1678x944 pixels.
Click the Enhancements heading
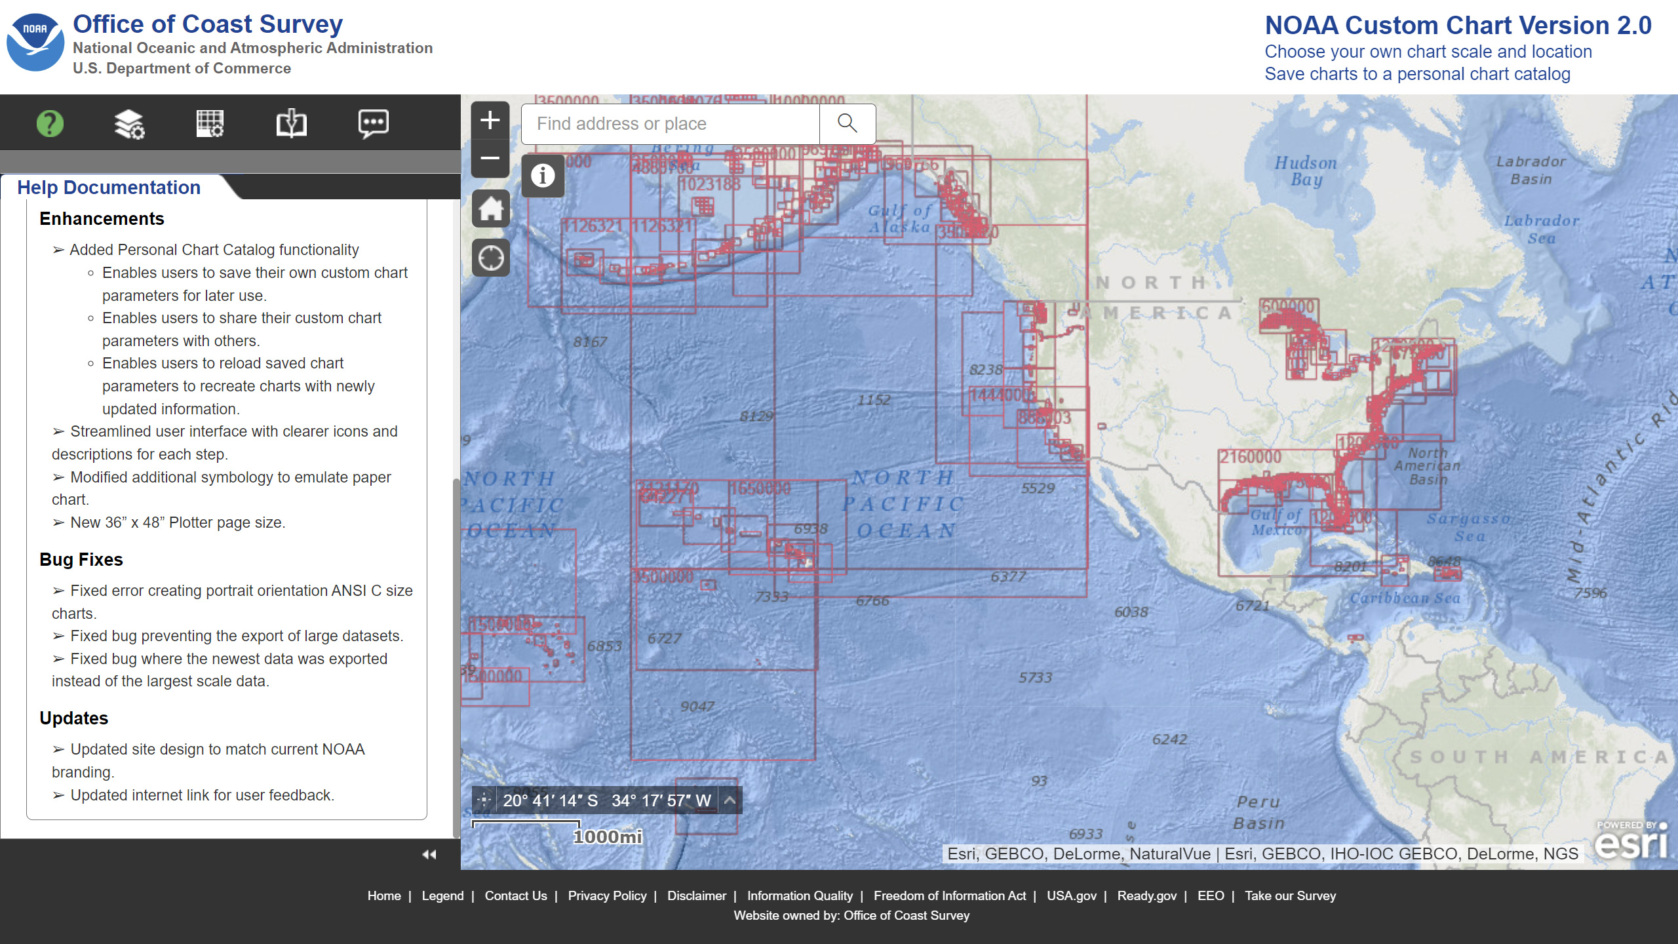102,219
